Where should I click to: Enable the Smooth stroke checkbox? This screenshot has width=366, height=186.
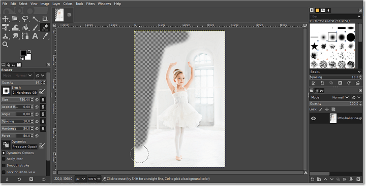(x=4, y=166)
